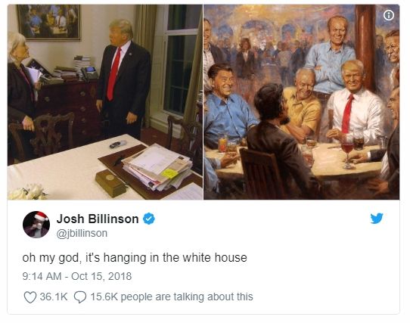Screen dimensions: 410x323
Task: Open the 9:14 AM timestamp link
Action: point(42,276)
